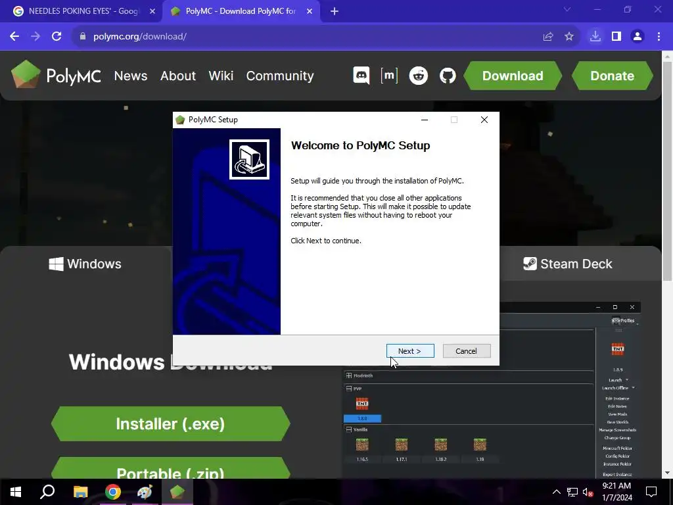This screenshot has height=505, width=673.
Task: Toggle Chrome side panel
Action: tap(616, 37)
